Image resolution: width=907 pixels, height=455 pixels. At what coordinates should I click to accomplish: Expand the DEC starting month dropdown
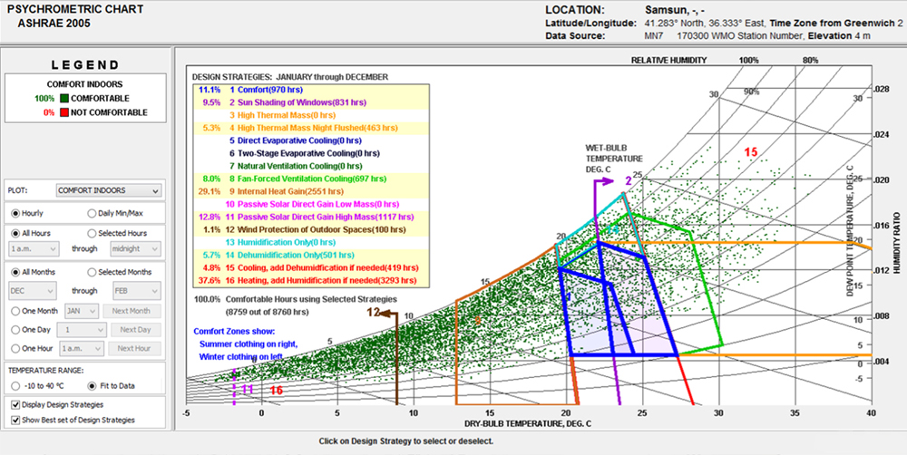[33, 291]
